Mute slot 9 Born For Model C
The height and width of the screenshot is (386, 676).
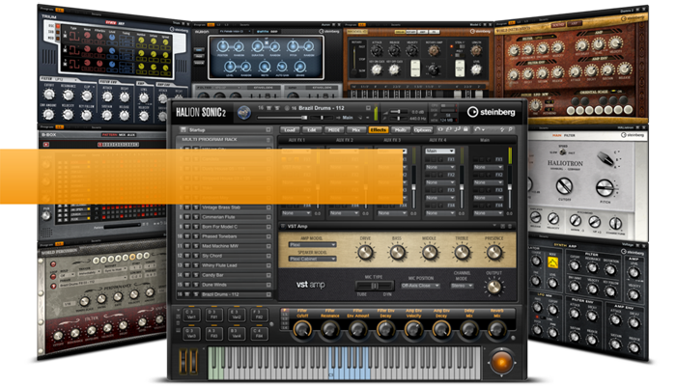coord(187,227)
